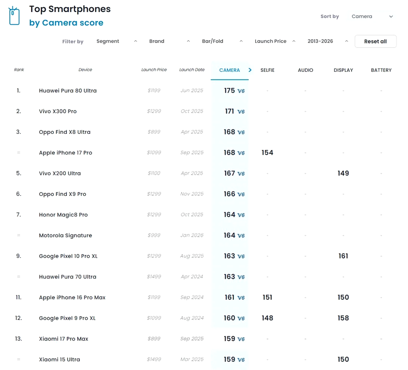Open the Huawei Pura 80 Ultra device page
This screenshot has width=408, height=370.
pos(68,91)
